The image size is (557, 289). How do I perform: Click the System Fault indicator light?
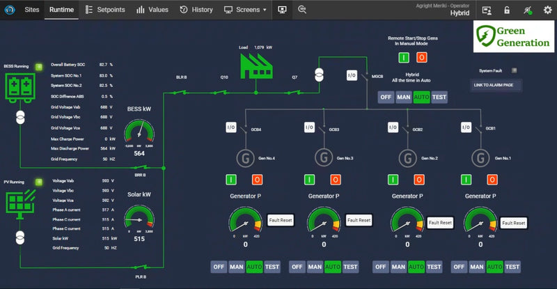(514, 70)
